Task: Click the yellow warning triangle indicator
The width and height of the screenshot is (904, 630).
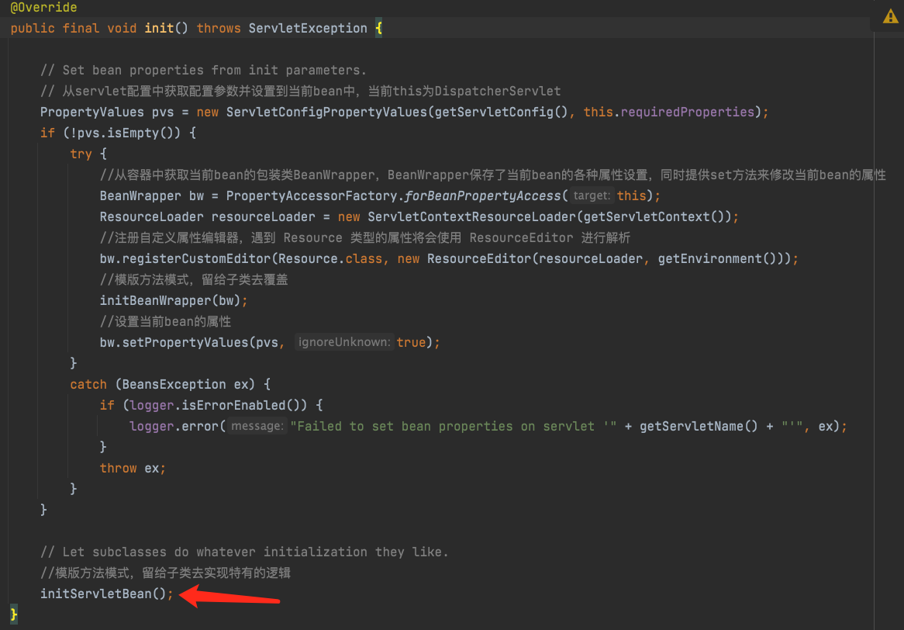Action: [x=890, y=16]
